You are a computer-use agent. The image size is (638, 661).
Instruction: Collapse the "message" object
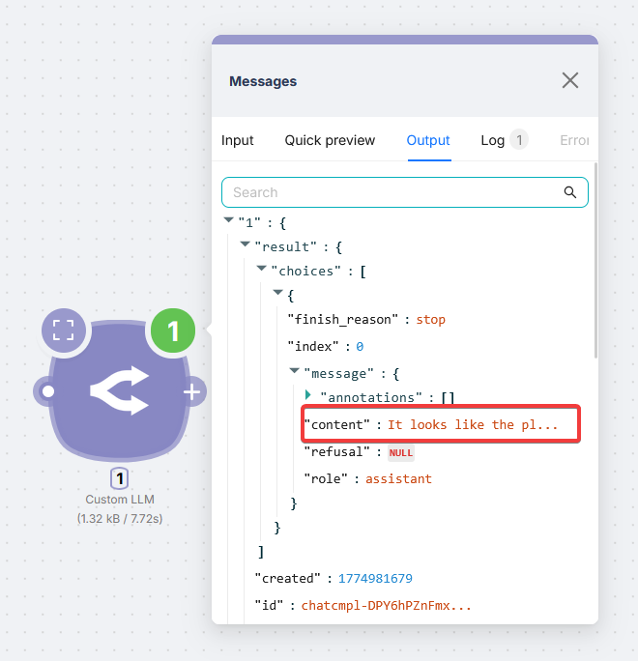click(294, 370)
